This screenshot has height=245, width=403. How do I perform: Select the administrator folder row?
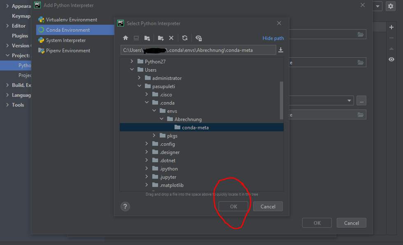coord(202,78)
